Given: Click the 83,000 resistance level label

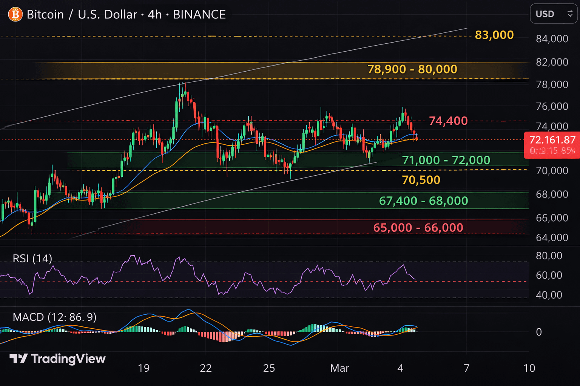Looking at the screenshot, I should [494, 35].
